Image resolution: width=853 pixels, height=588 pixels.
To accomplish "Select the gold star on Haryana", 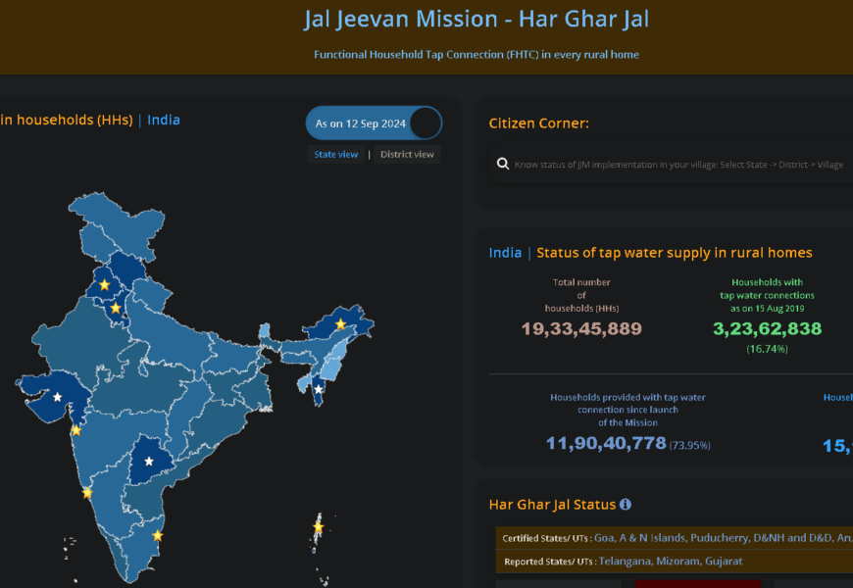I will pos(116,309).
